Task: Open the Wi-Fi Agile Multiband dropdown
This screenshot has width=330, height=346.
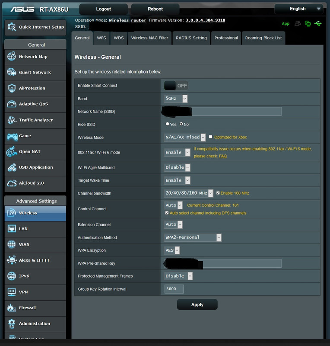Action: pyautogui.click(x=177, y=167)
